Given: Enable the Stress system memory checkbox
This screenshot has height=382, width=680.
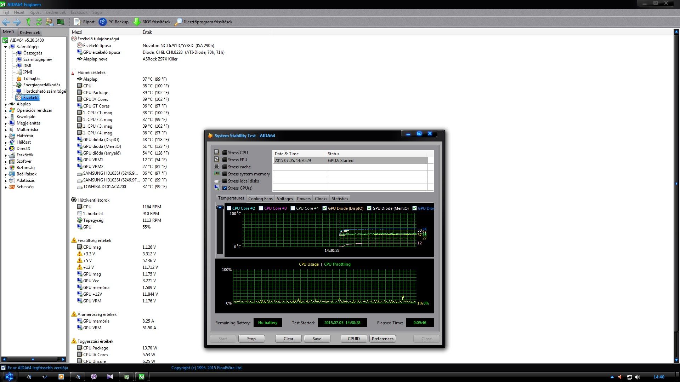Looking at the screenshot, I should click(225, 174).
